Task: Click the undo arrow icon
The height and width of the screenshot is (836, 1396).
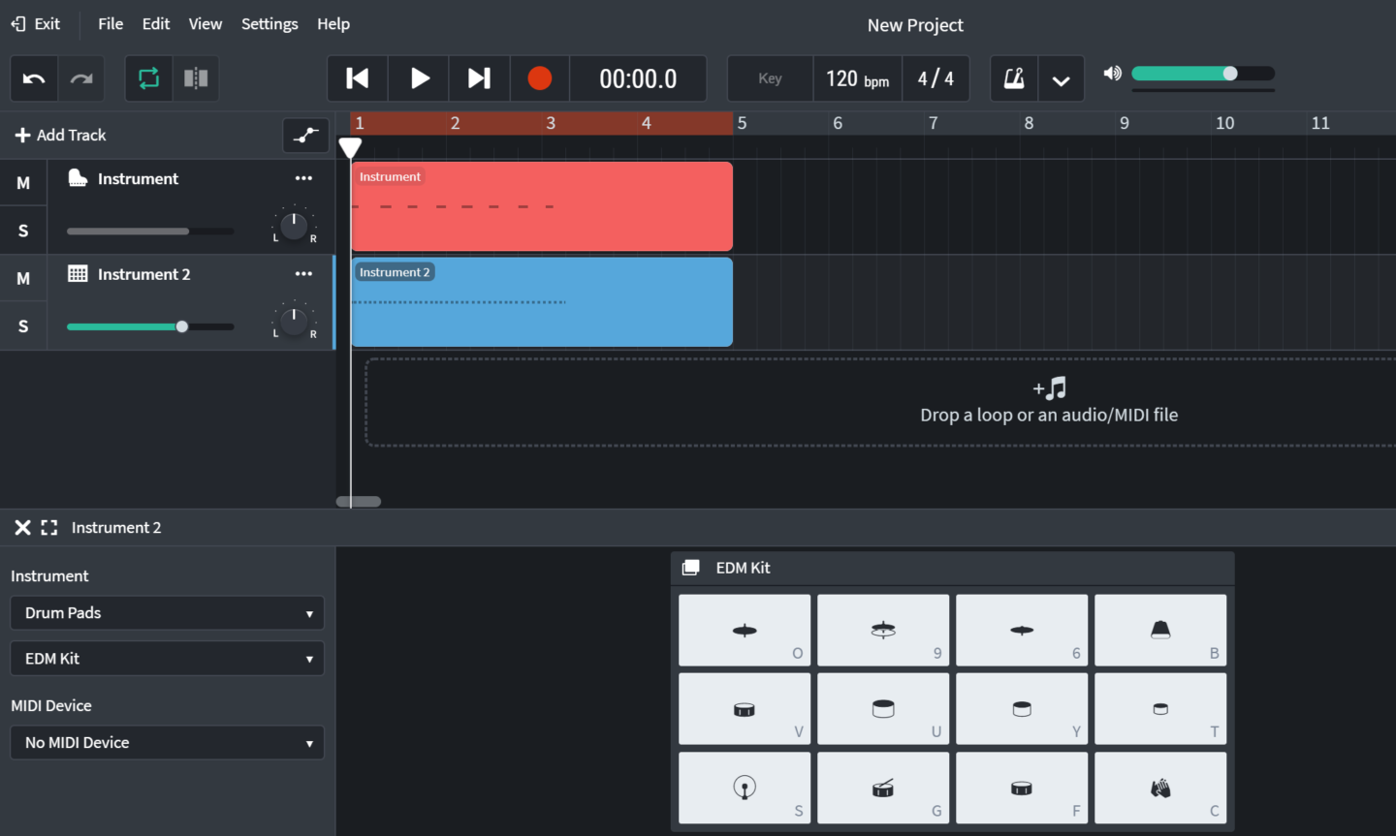Action: pyautogui.click(x=34, y=78)
